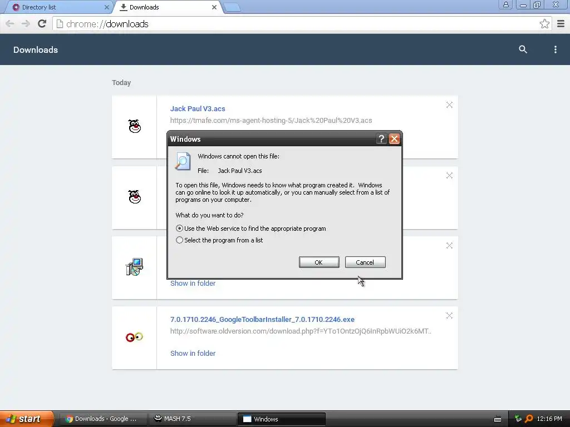Click the setup installer file icon
This screenshot has width=570, height=427.
[135, 267]
